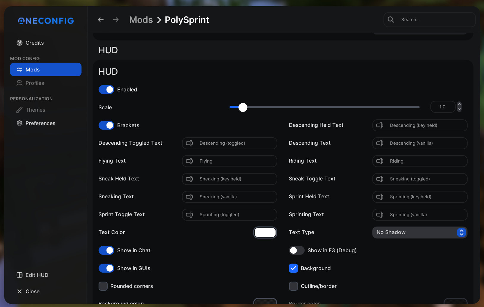This screenshot has height=307, width=484.
Task: Toggle the Brackets switch
Action: point(106,125)
